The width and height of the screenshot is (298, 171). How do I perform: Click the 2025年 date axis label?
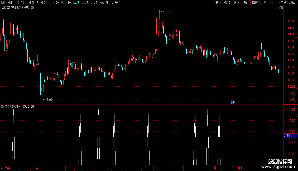coord(6,168)
